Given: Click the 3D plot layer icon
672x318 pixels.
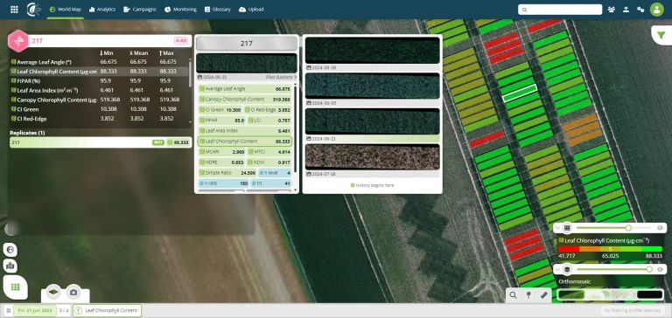Looking at the screenshot, I should tap(53, 293).
